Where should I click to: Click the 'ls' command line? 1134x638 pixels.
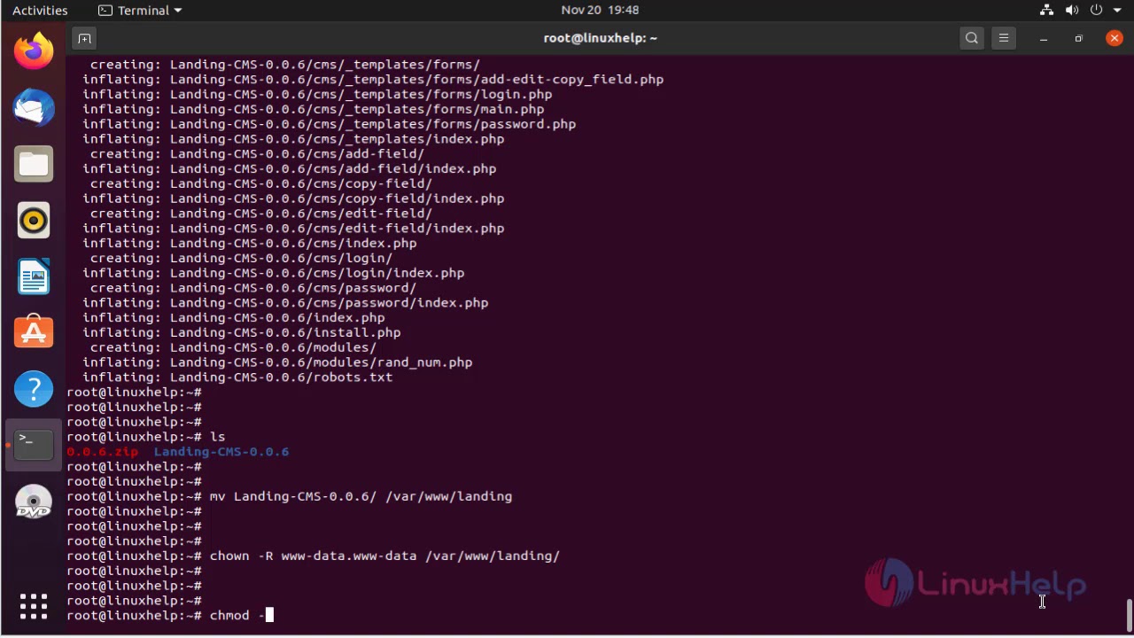point(145,437)
